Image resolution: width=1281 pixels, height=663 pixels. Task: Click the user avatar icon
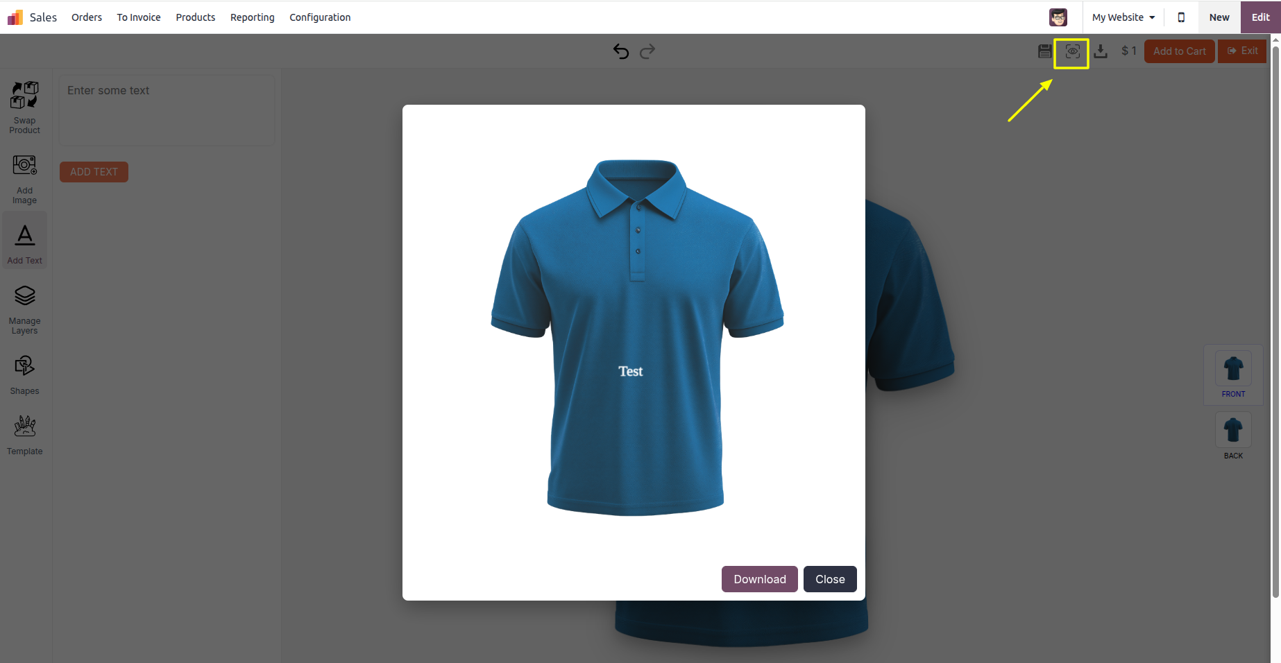point(1058,17)
